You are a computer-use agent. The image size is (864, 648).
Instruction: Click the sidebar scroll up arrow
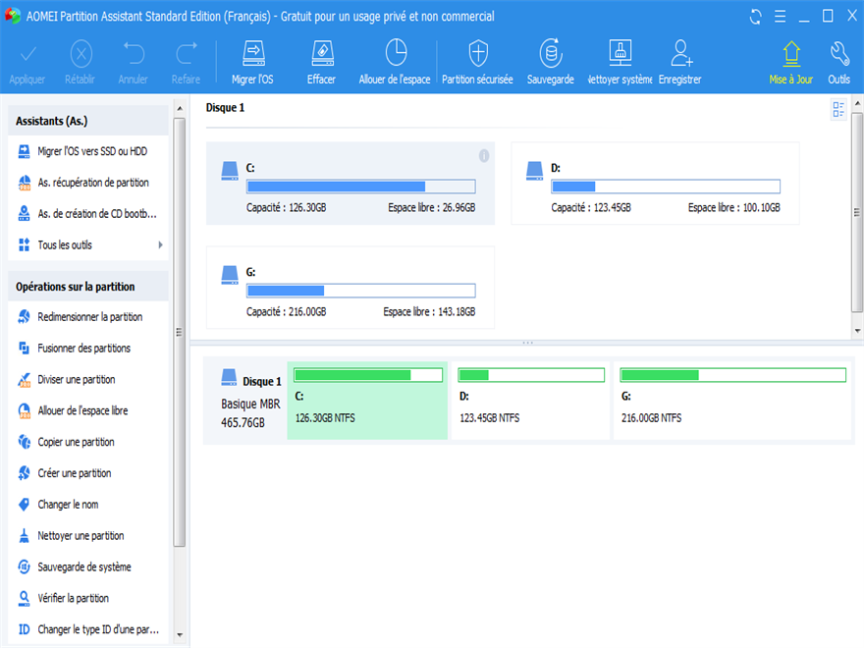pos(180,109)
